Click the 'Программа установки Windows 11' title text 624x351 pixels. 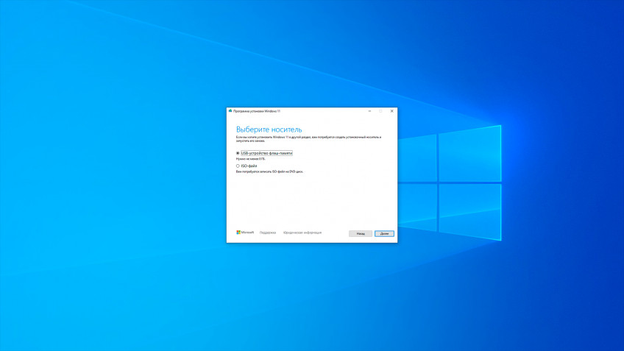pos(257,111)
